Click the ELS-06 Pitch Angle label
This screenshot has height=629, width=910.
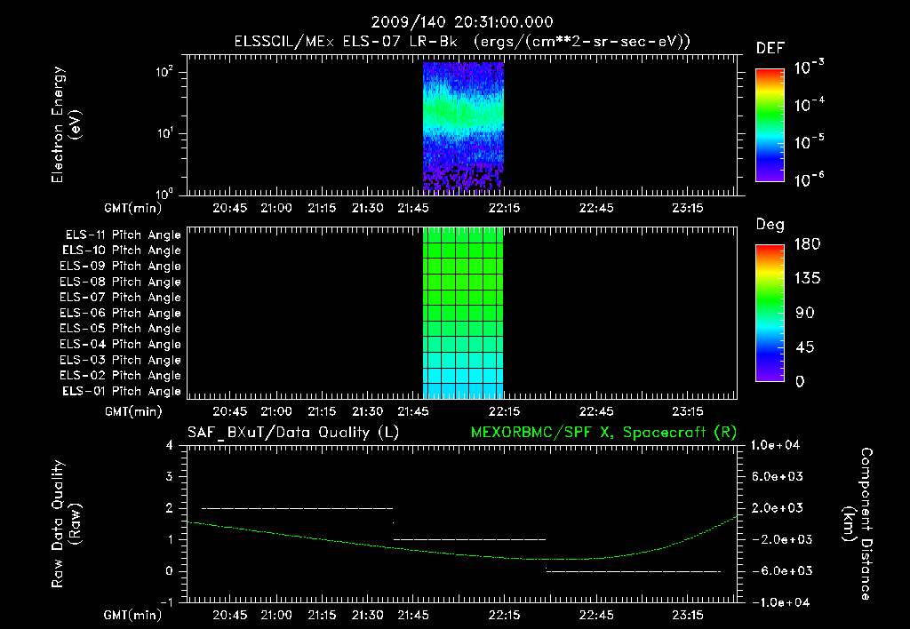(120, 314)
